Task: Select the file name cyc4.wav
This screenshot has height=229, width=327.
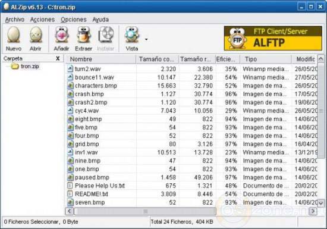Action: point(87,111)
